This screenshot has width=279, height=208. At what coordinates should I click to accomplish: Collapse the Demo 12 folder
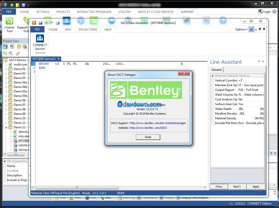[x=6, y=128]
